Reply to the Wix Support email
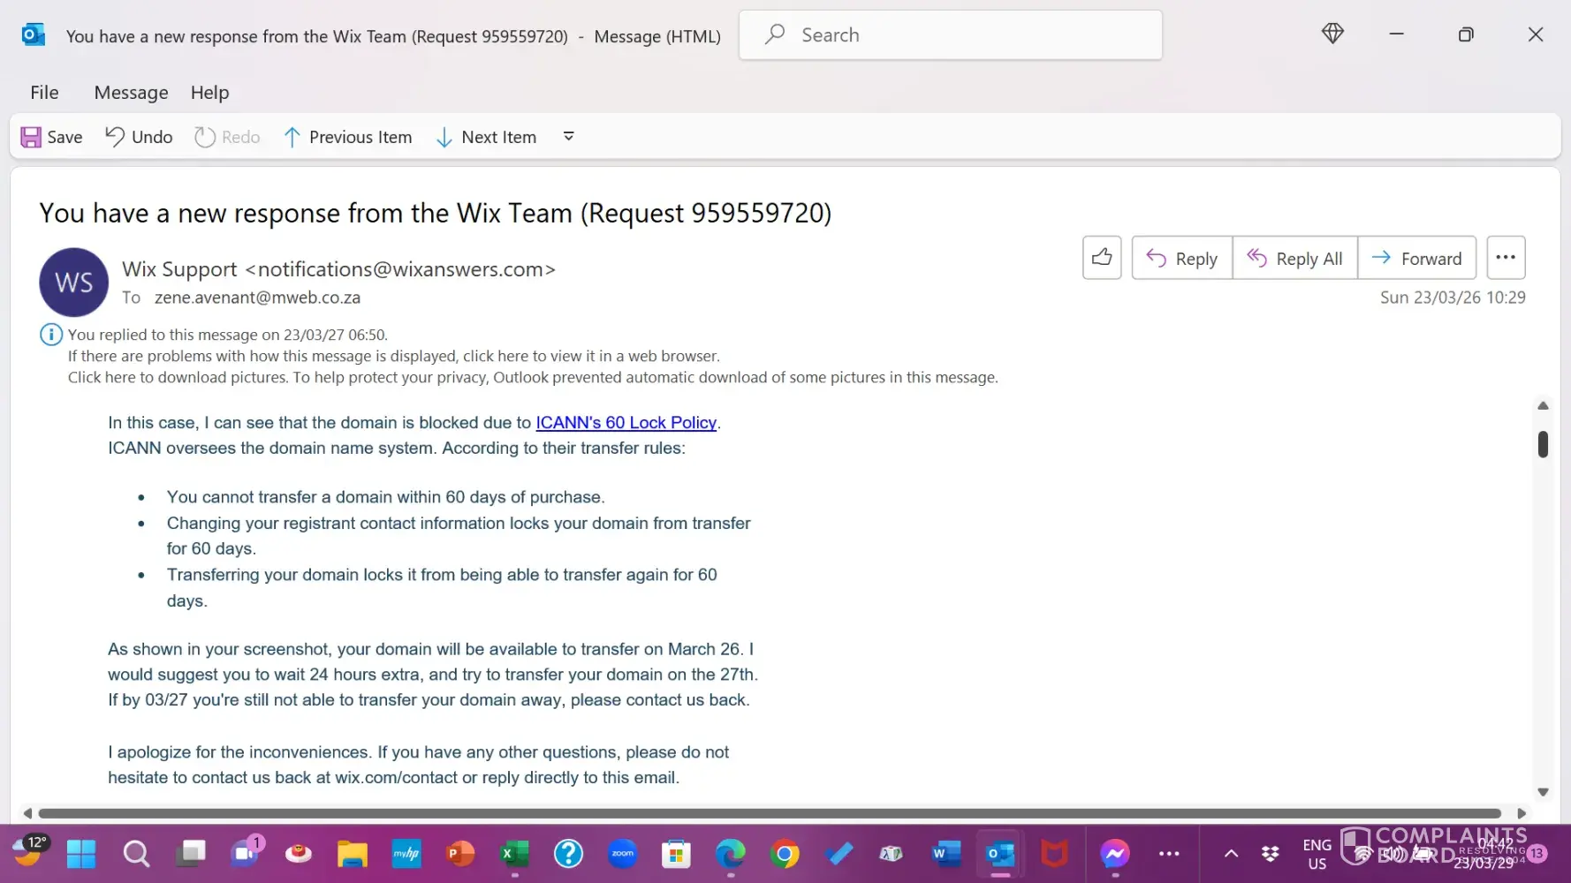This screenshot has width=1571, height=883. [x=1181, y=258]
